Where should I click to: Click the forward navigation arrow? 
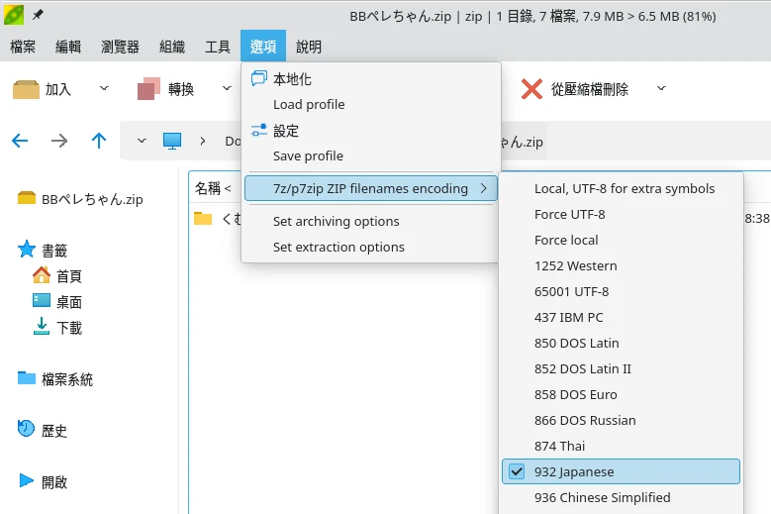coord(59,141)
